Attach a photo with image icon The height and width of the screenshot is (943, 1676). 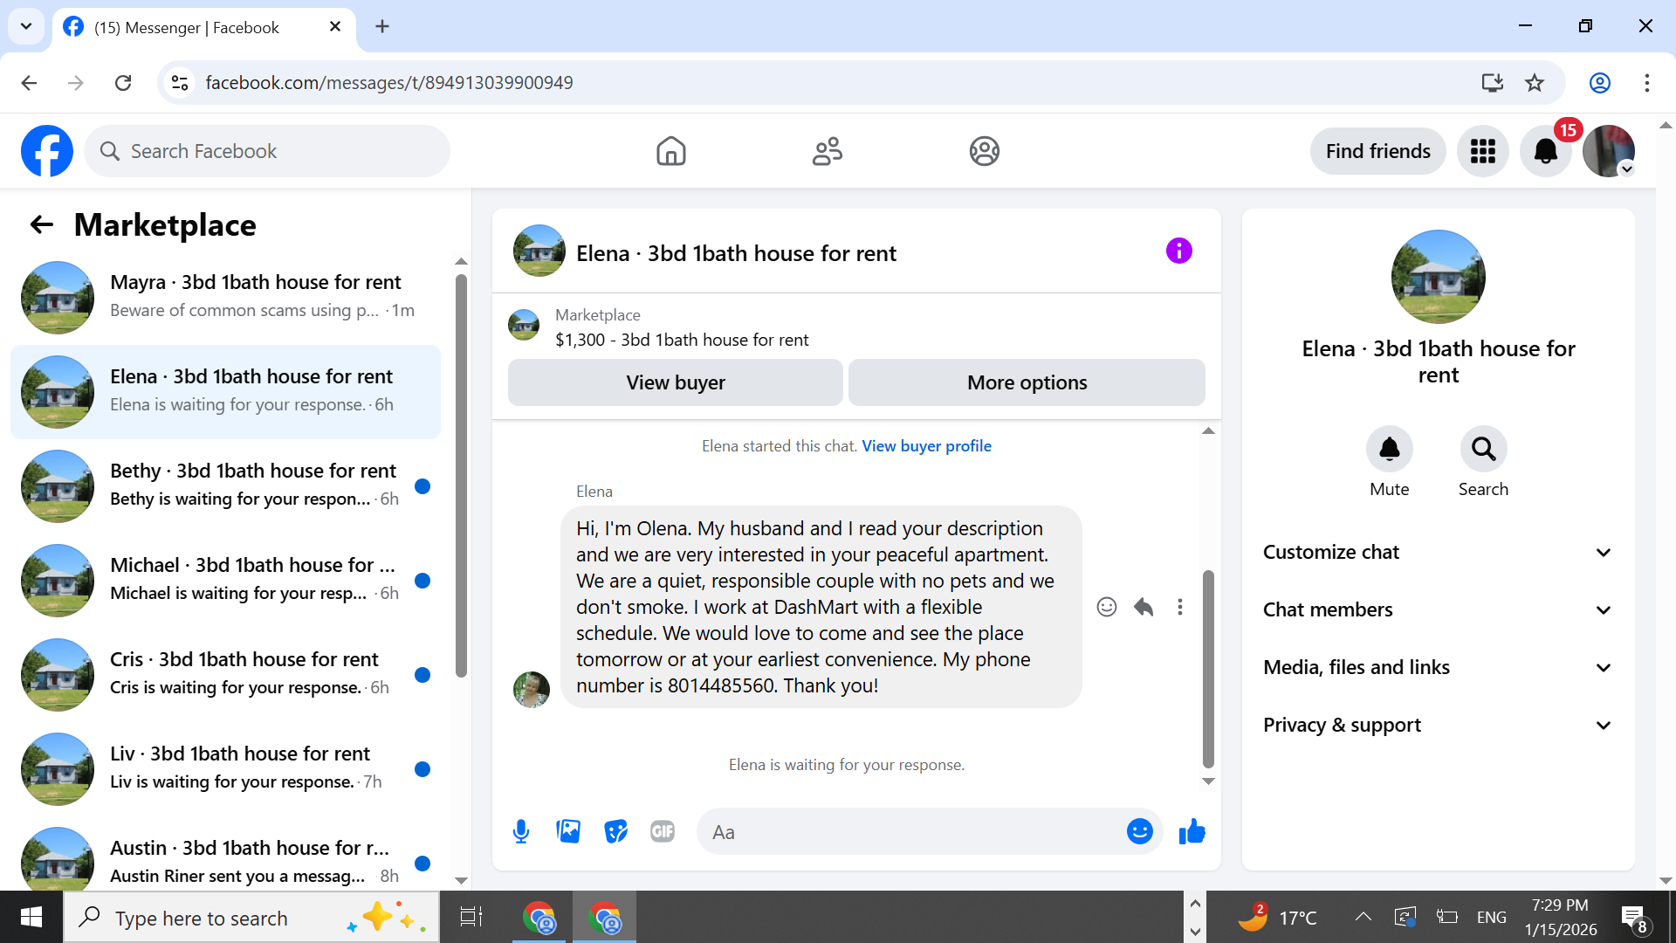pos(568,831)
